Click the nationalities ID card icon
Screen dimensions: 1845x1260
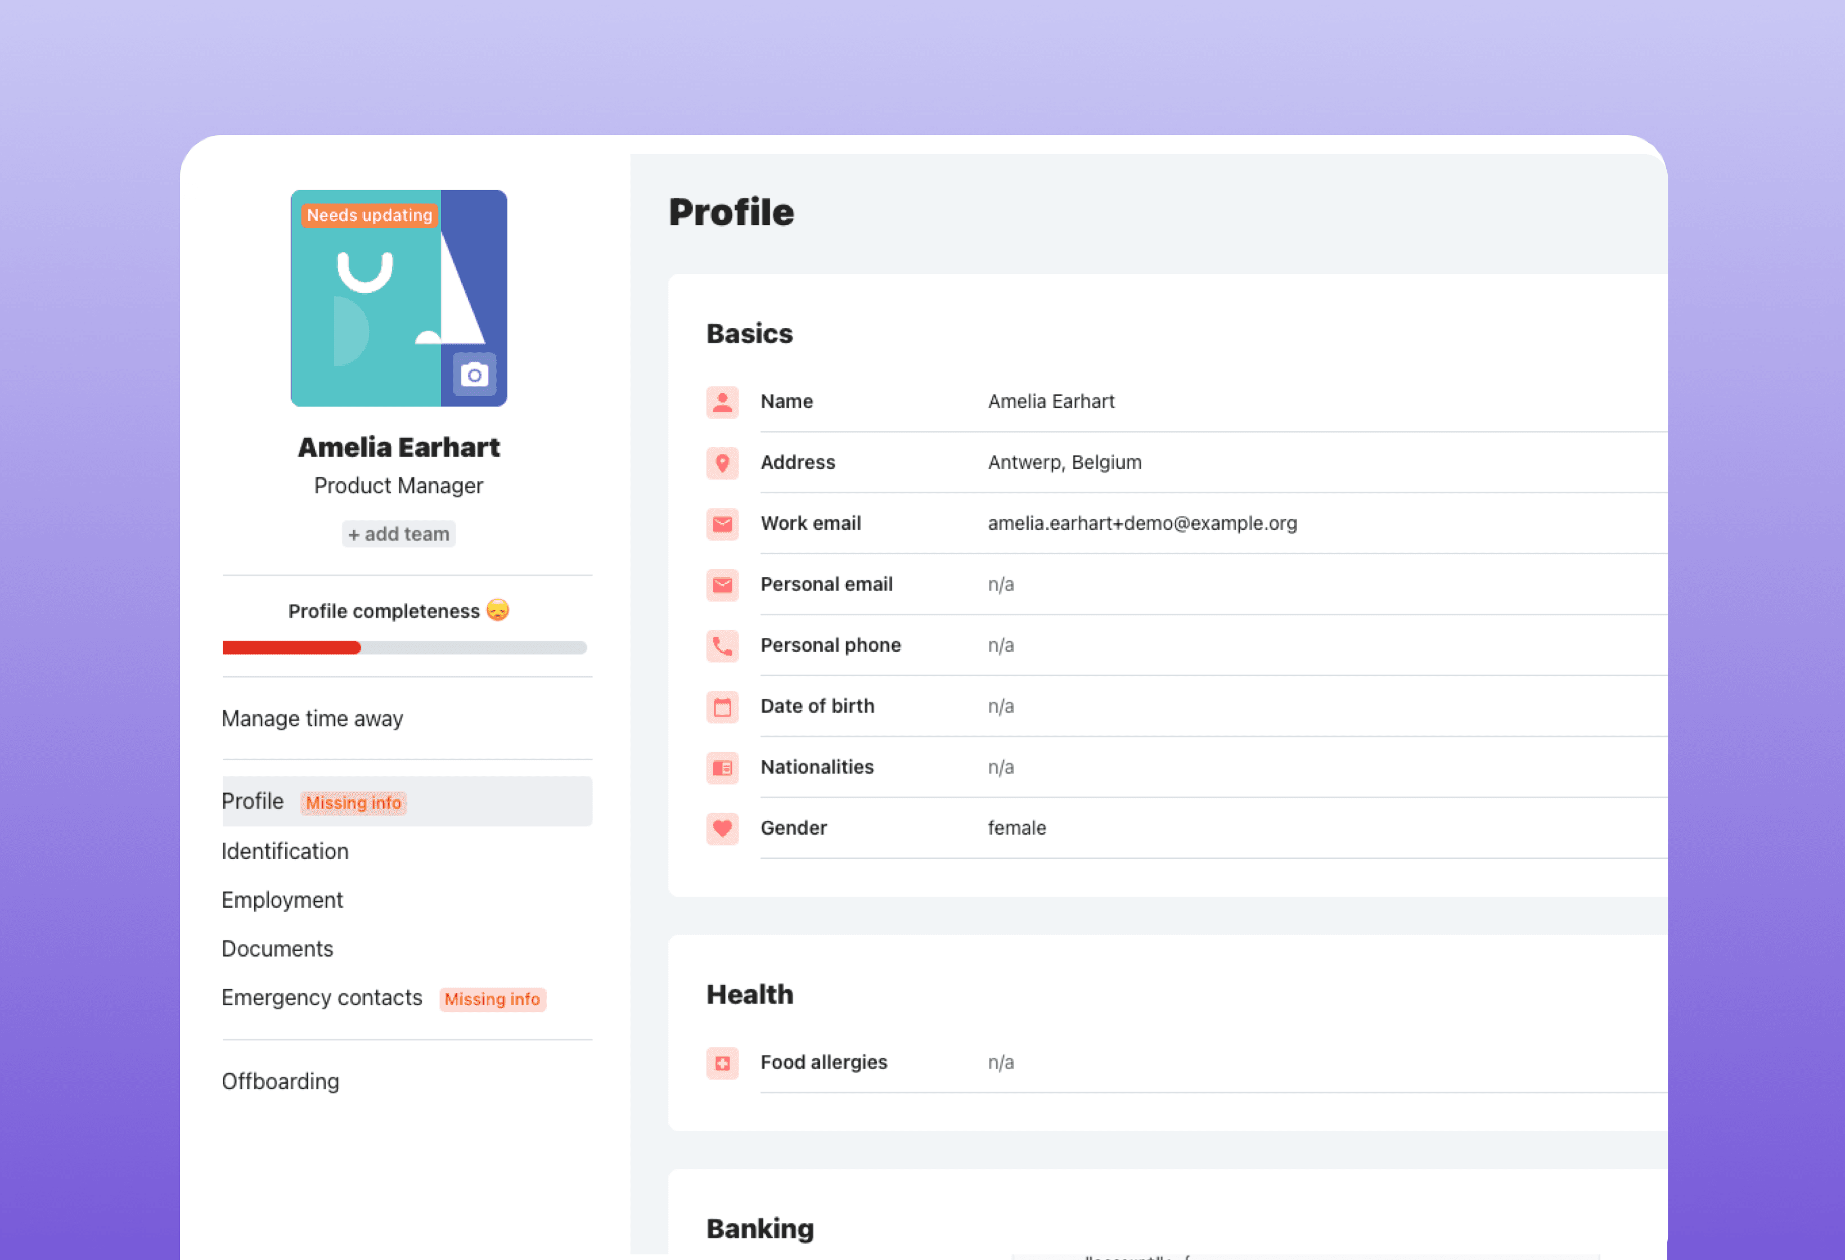click(x=722, y=767)
